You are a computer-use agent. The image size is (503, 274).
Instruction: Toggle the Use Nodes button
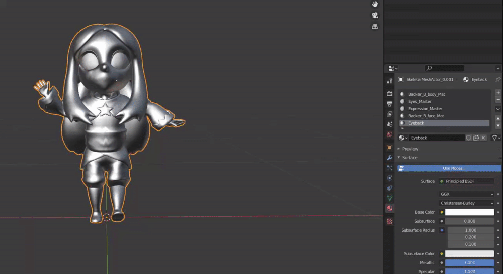click(x=449, y=168)
